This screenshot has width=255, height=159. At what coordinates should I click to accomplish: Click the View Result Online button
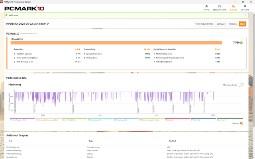(x=204, y=24)
